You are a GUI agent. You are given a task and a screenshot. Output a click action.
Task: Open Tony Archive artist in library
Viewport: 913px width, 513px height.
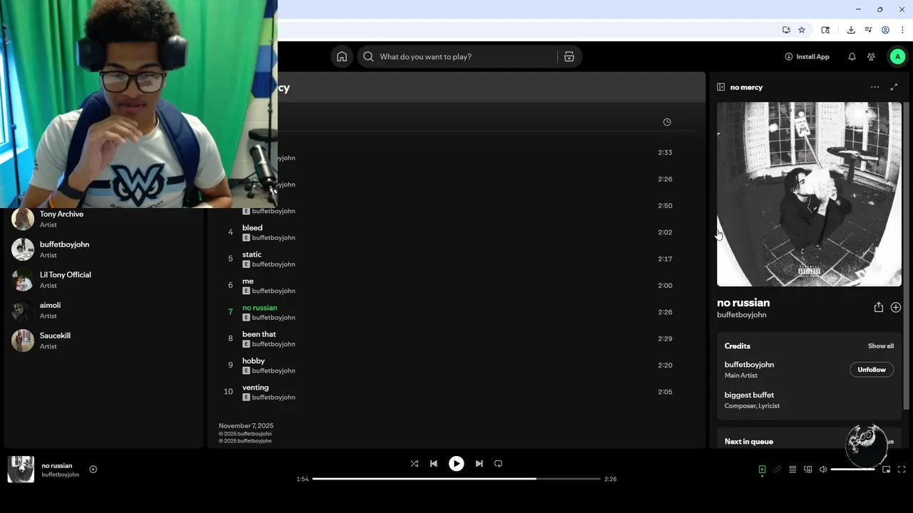coord(103,219)
